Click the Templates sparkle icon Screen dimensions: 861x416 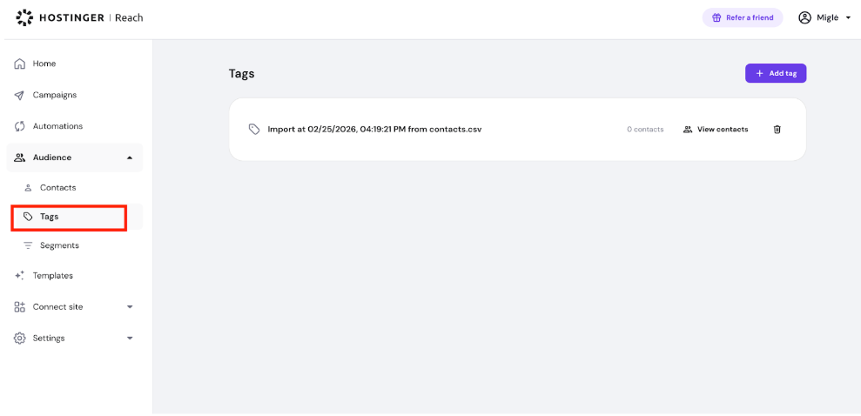(x=20, y=276)
